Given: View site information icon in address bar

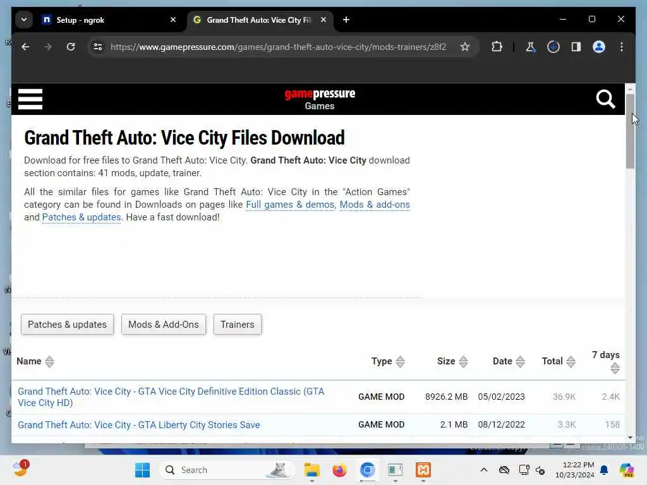Looking at the screenshot, I should 98,47.
